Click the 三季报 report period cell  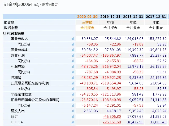point(87,22)
